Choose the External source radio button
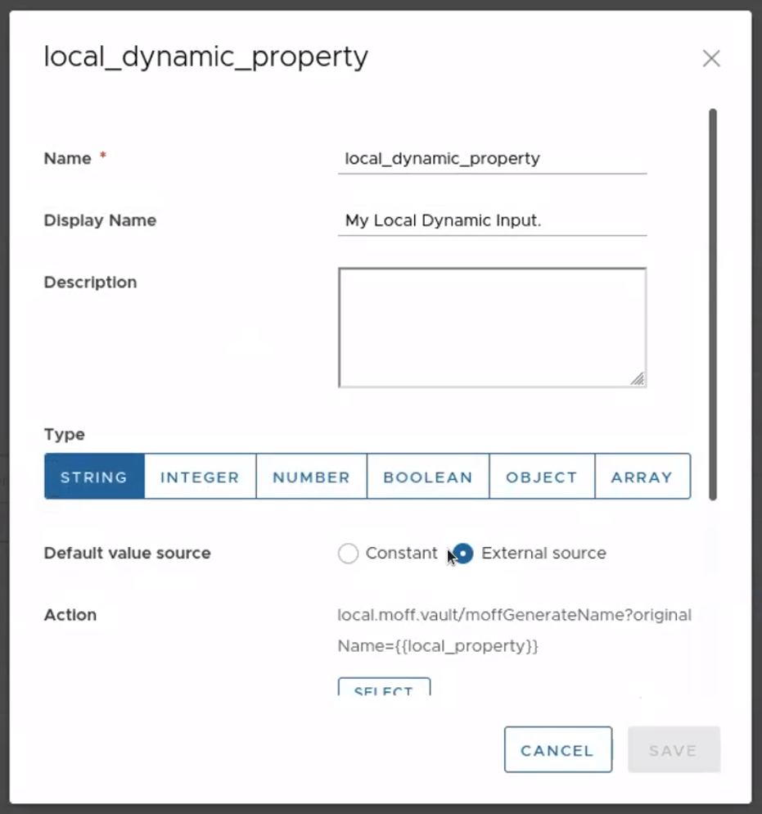This screenshot has height=814, width=762. click(464, 554)
